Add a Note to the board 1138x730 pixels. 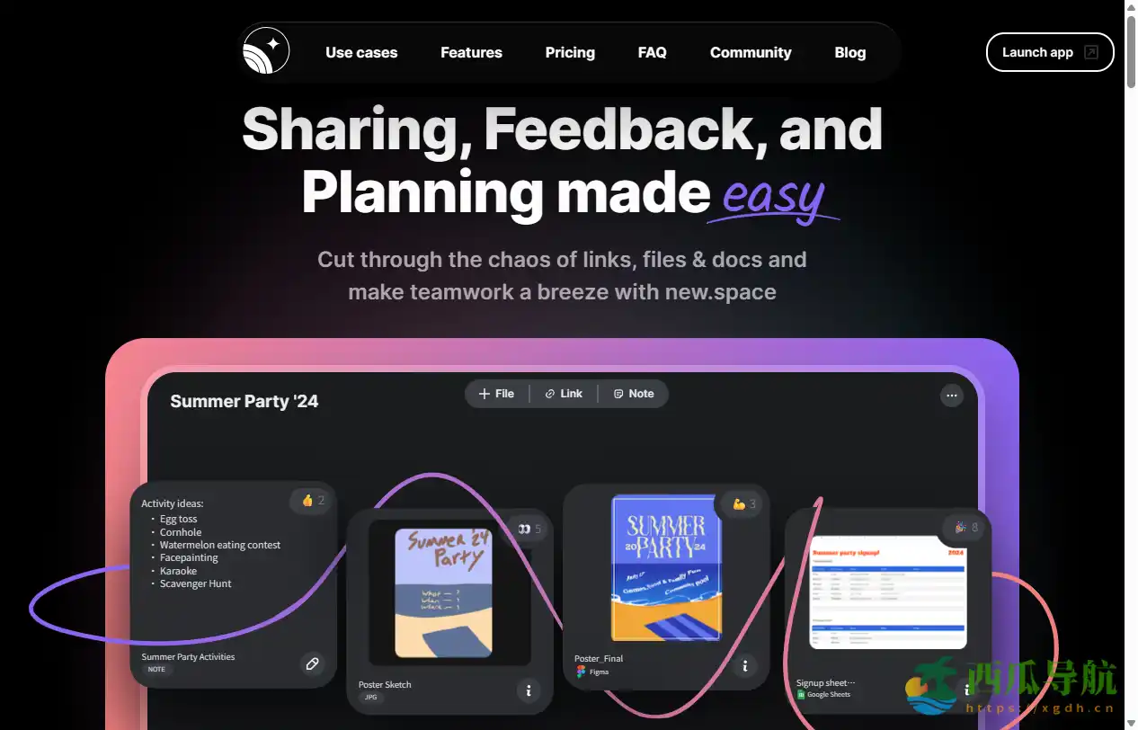[634, 394]
